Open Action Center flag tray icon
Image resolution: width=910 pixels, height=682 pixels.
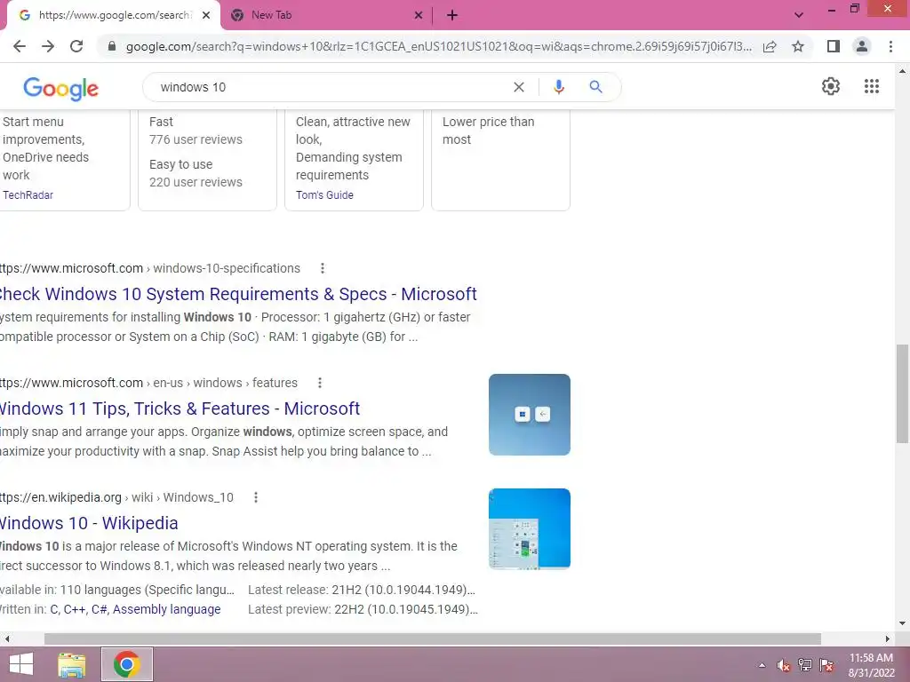coord(826,665)
